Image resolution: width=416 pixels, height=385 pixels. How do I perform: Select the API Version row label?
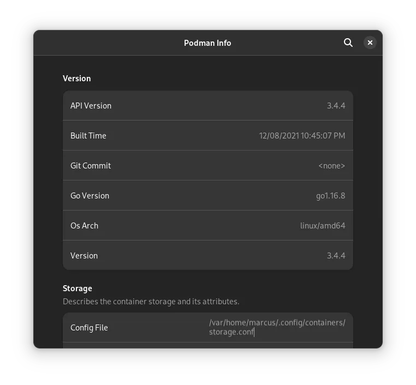(91, 106)
